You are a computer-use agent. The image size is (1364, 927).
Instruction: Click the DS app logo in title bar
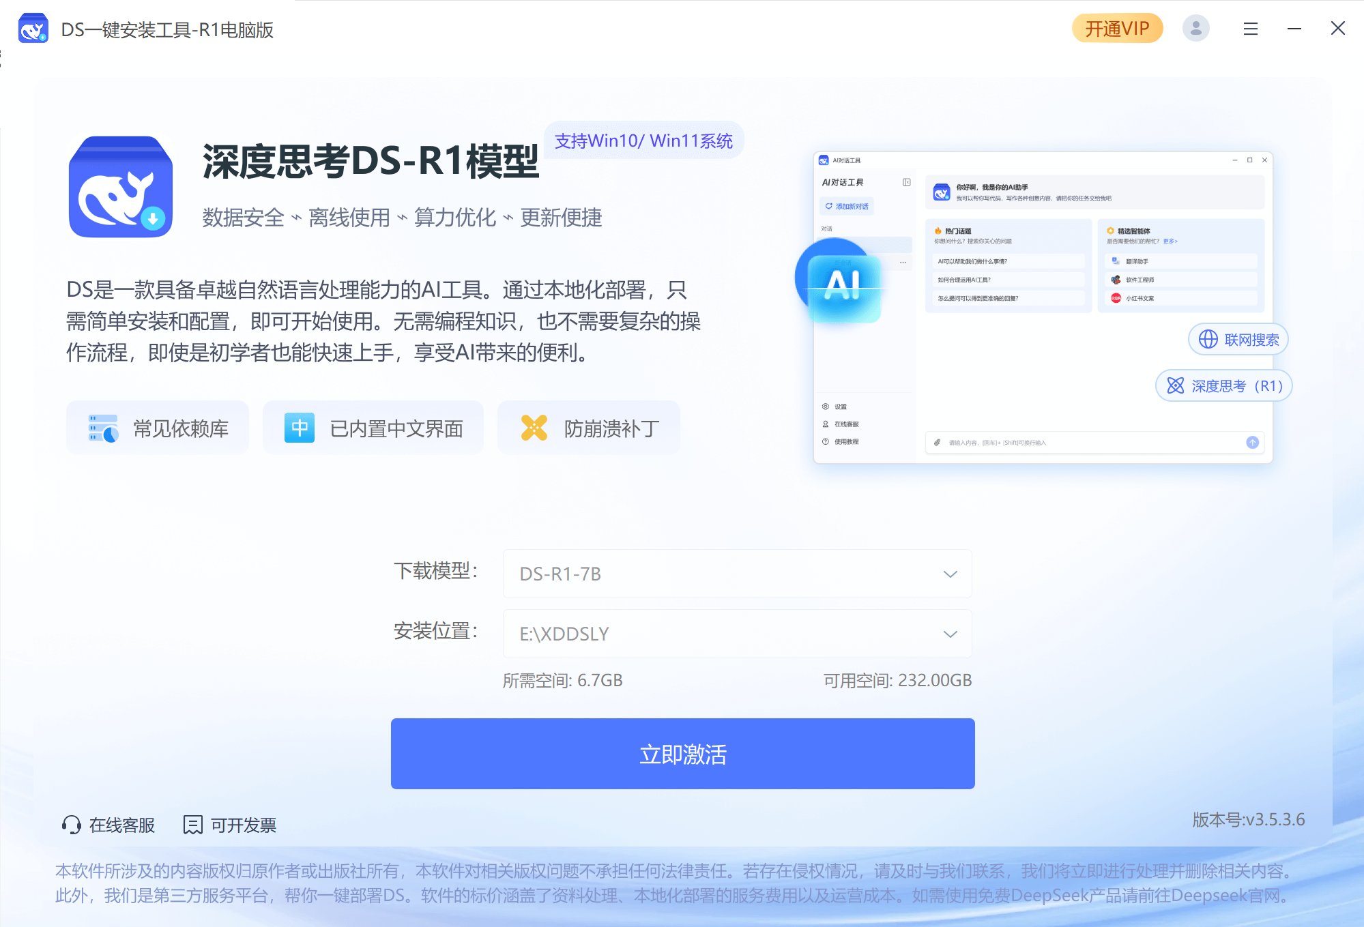(33, 29)
